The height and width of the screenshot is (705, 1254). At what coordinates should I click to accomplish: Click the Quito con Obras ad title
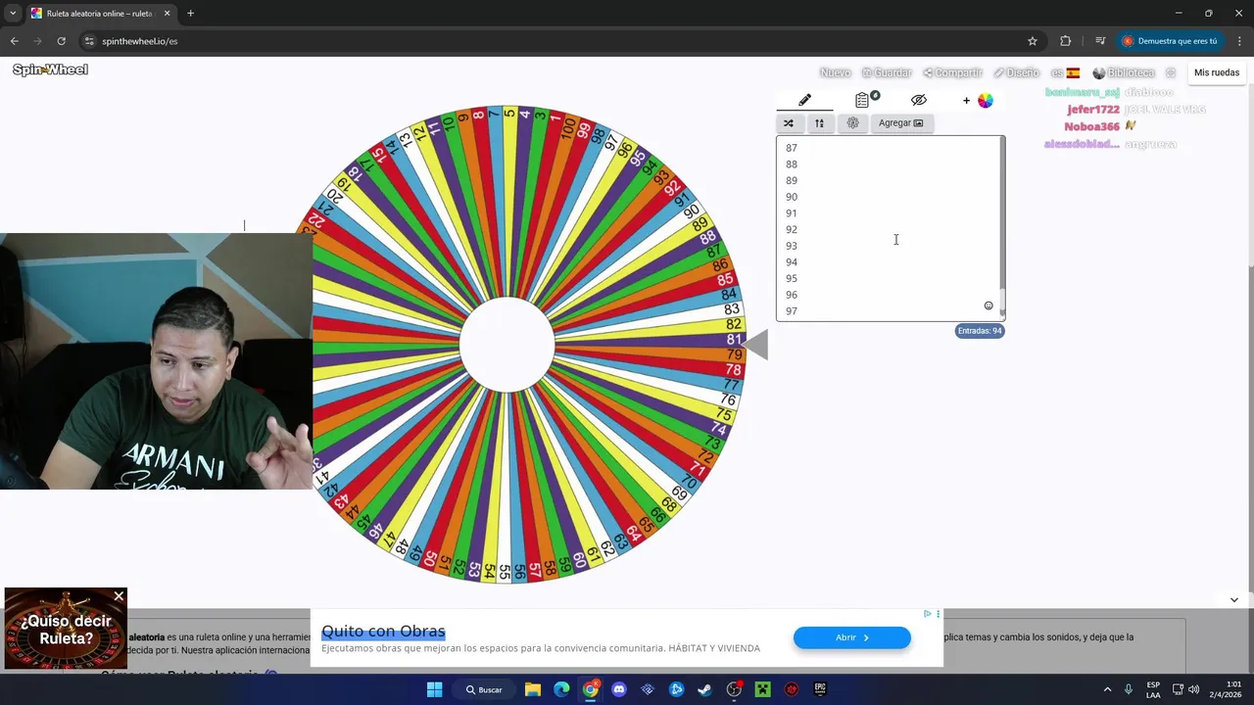[383, 632]
